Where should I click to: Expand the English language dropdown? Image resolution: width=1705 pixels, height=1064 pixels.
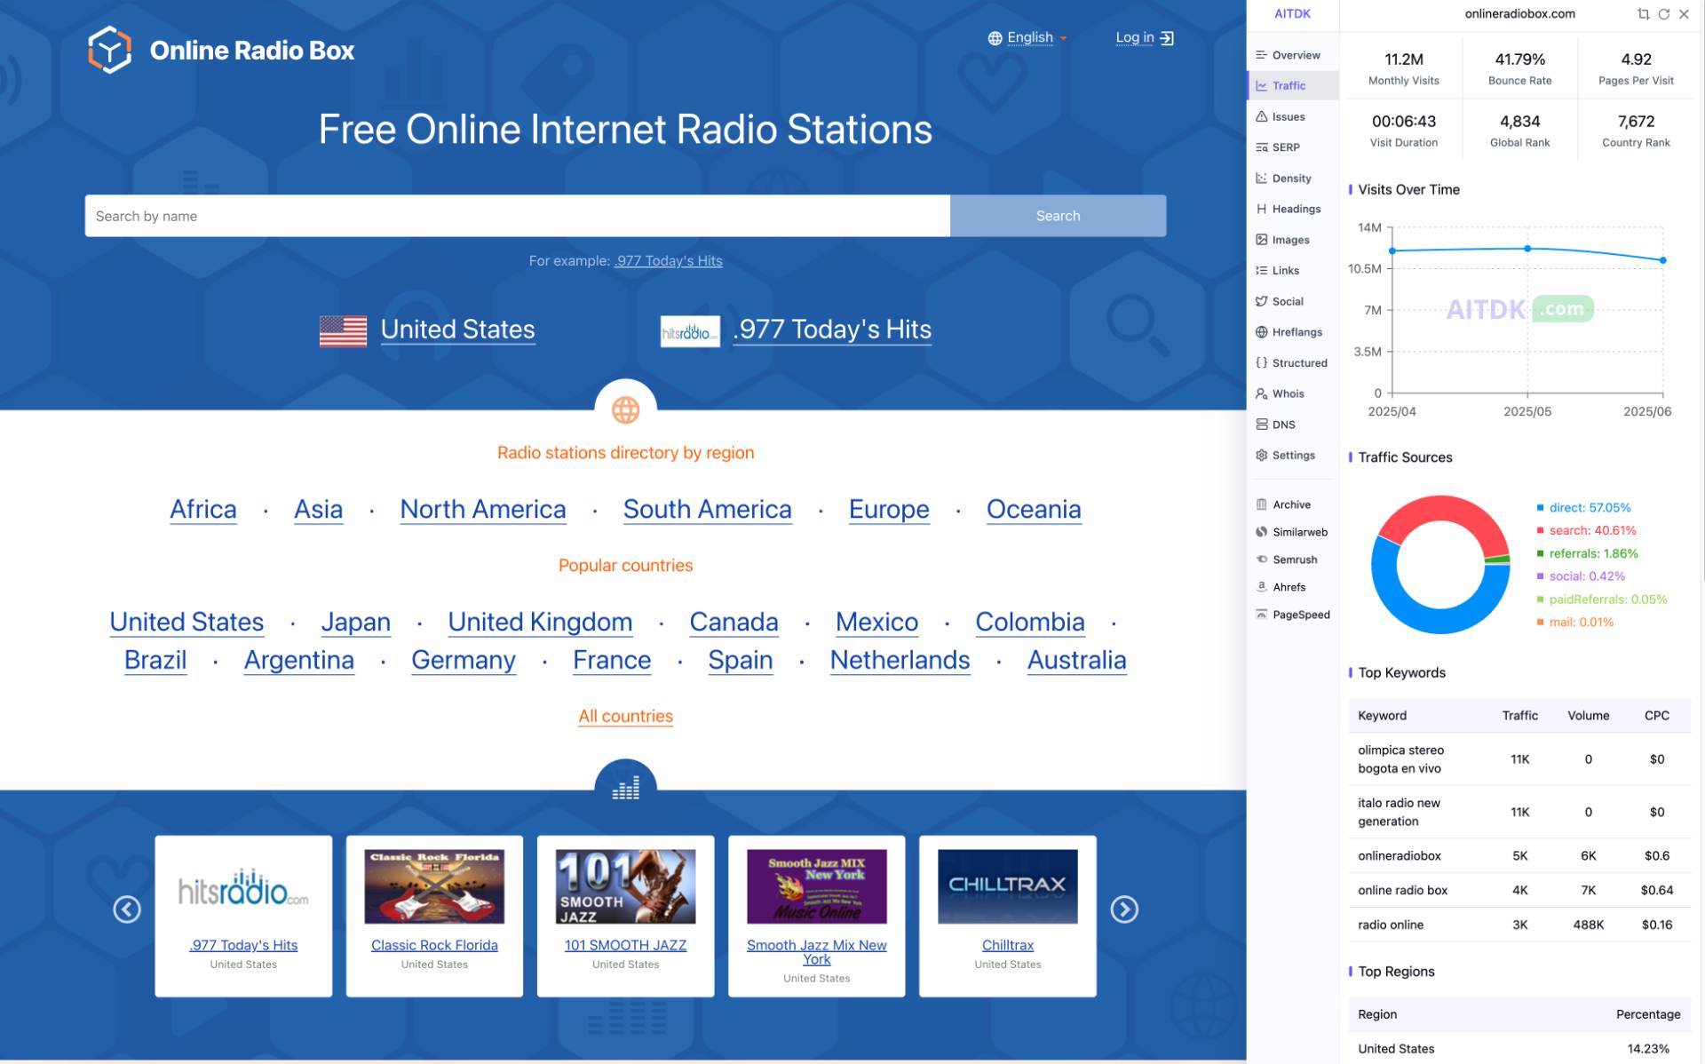coord(1027,37)
